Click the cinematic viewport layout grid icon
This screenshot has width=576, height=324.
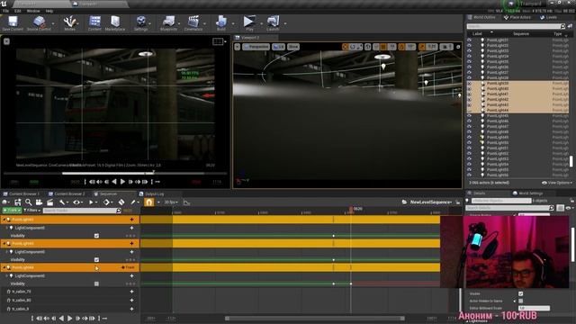pyautogui.click(x=218, y=41)
